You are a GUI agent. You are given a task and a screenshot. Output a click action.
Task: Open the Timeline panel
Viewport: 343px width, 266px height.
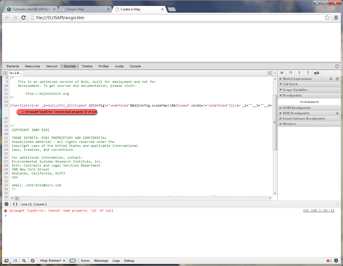[x=87, y=66]
